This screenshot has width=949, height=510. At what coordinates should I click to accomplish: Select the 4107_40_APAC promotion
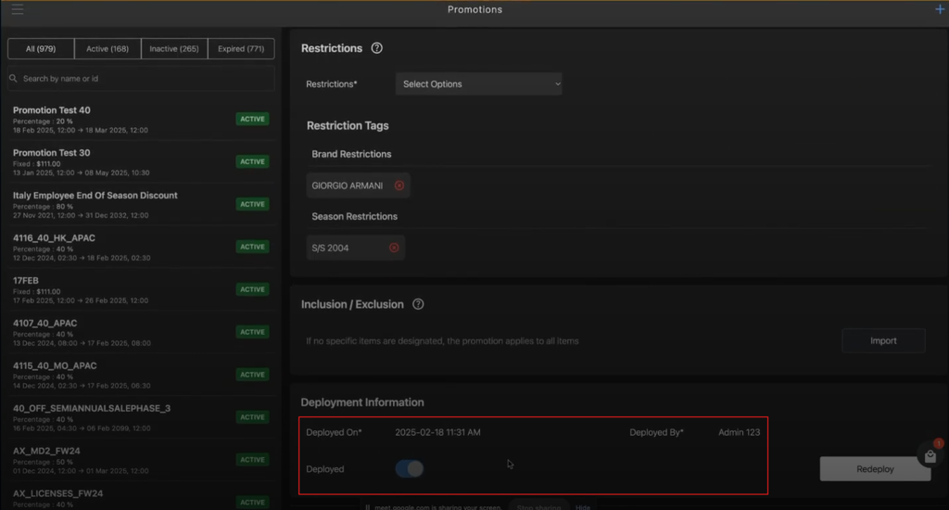pos(141,333)
